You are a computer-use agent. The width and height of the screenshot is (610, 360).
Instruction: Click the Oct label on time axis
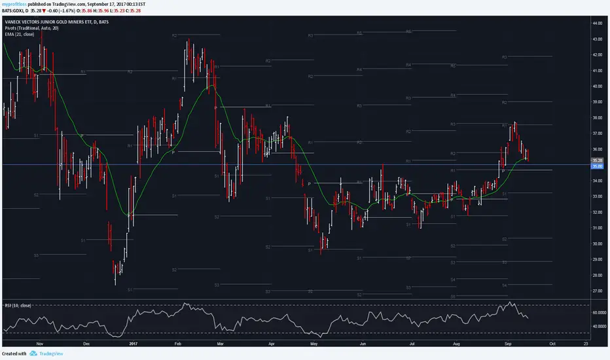pyautogui.click(x=552, y=344)
